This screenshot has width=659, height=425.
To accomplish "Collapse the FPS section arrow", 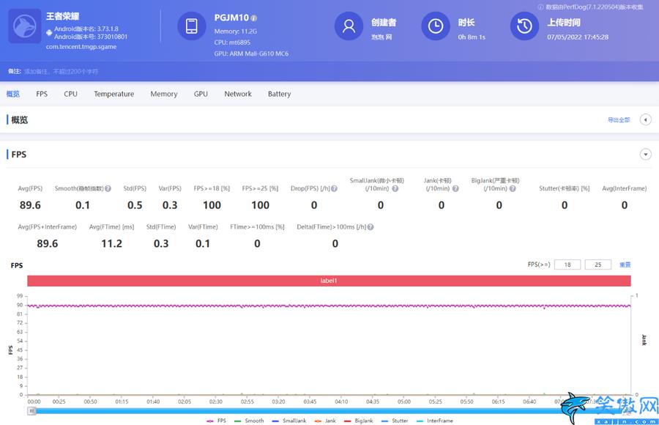I will tap(646, 155).
